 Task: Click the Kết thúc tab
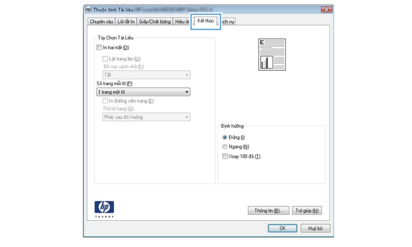pos(205,21)
